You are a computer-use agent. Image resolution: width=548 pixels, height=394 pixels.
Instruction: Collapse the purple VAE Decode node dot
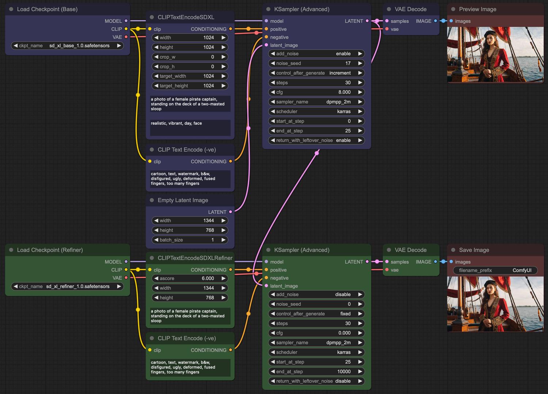[389, 9]
